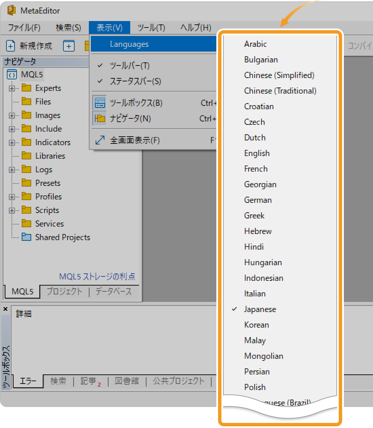Click the 新規作成 button label
Image resolution: width=373 pixels, height=428 pixels.
click(36, 46)
